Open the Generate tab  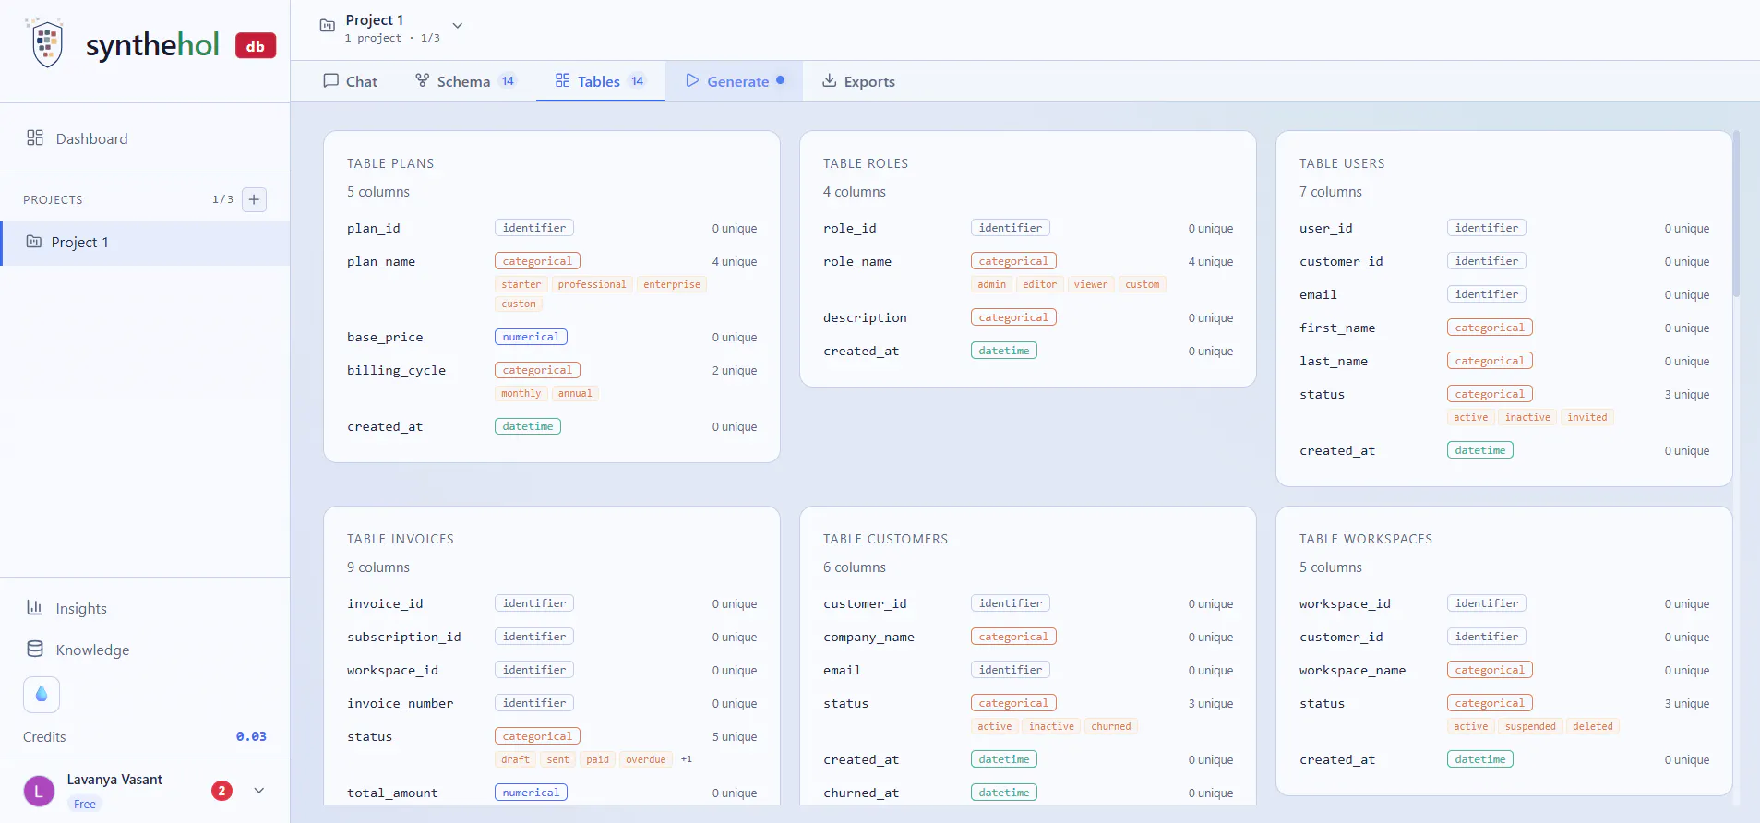tap(735, 81)
